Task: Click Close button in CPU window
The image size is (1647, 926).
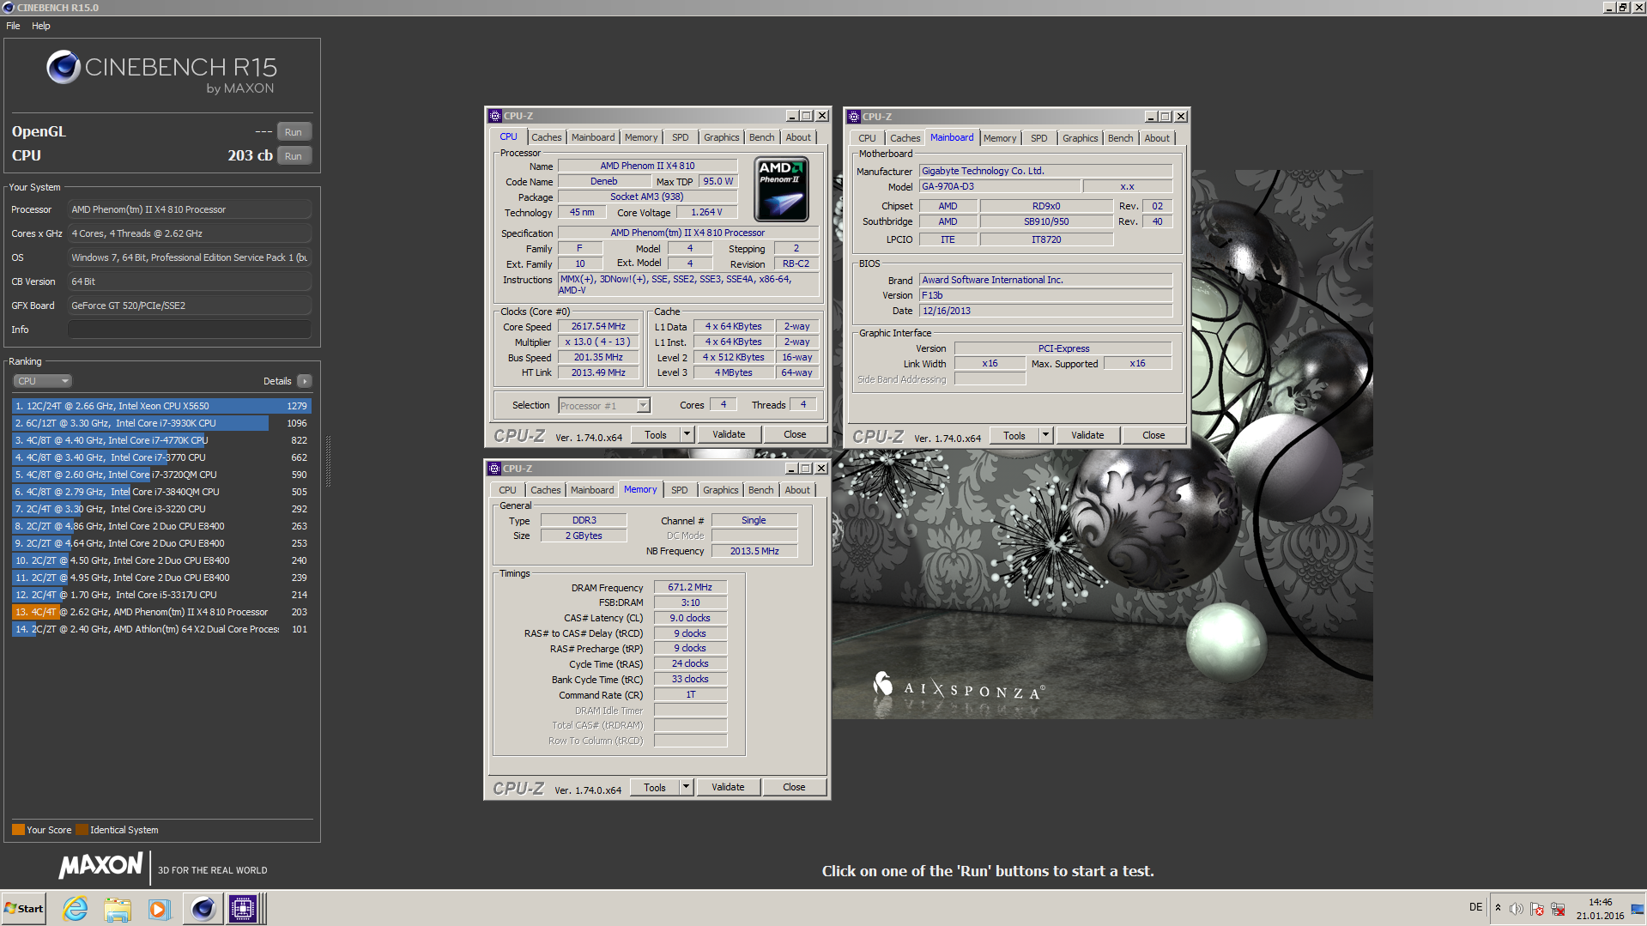Action: click(x=795, y=435)
